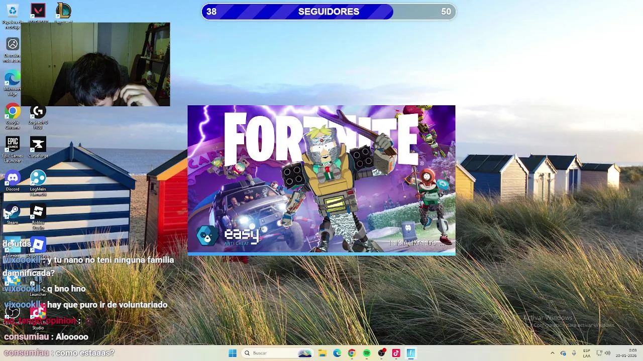Open the Windows Start menu
643x361 pixels.
(233, 353)
